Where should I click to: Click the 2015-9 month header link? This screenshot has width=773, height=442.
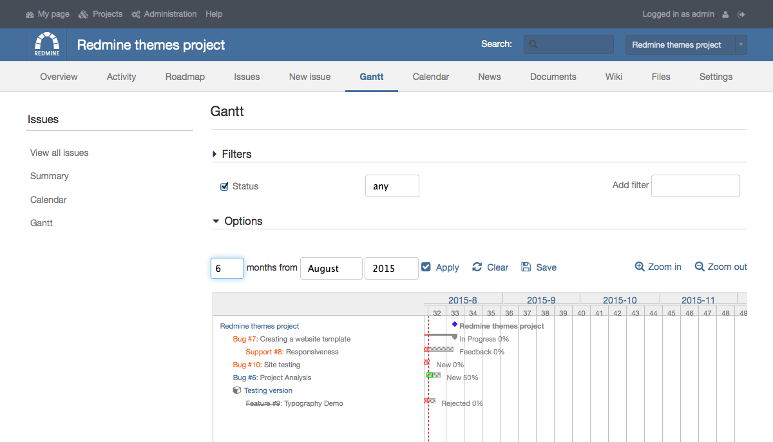point(541,300)
